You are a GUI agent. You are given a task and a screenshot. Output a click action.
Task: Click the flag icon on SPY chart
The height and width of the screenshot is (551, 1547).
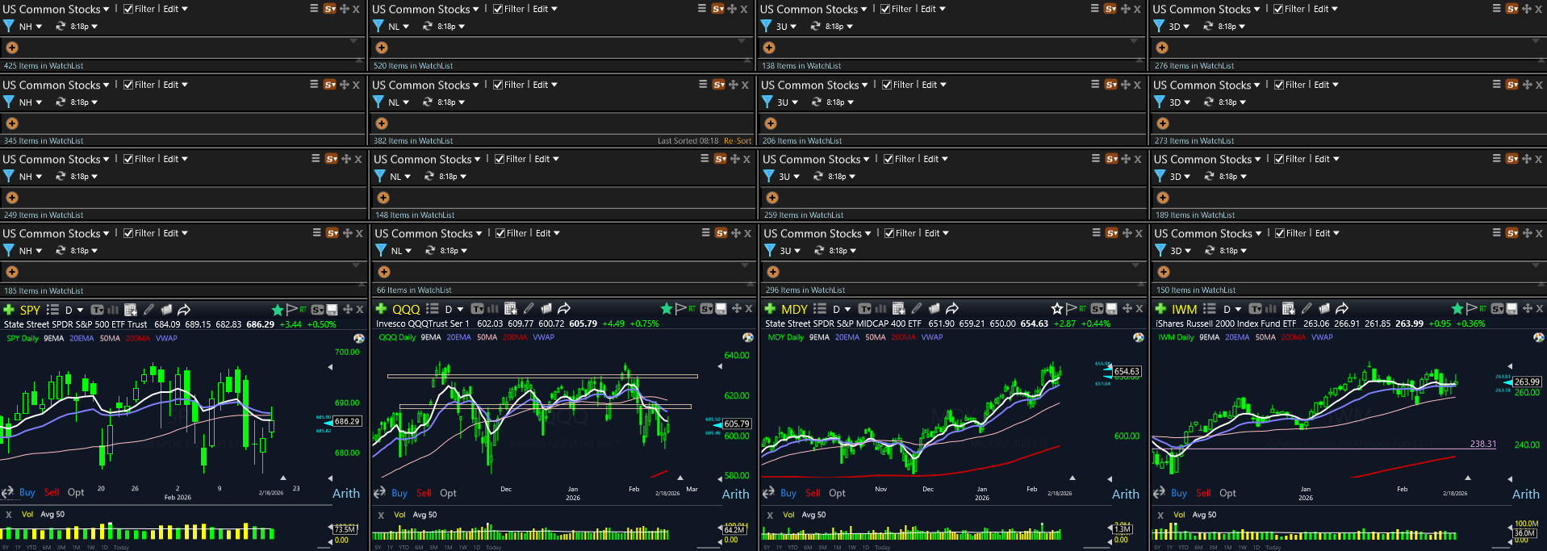292,310
